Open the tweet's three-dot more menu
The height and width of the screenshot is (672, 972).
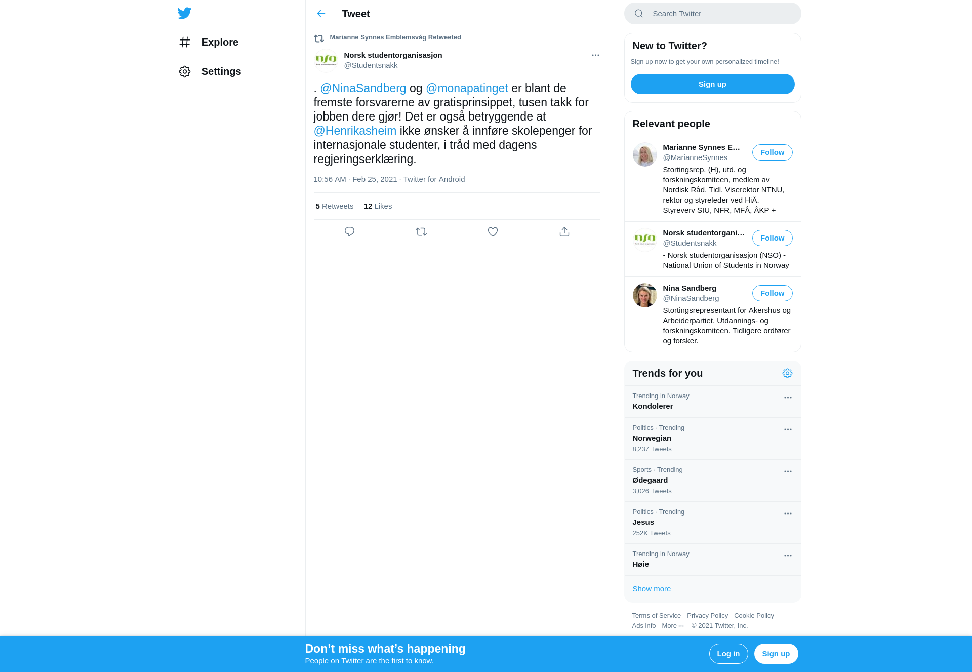(x=595, y=55)
